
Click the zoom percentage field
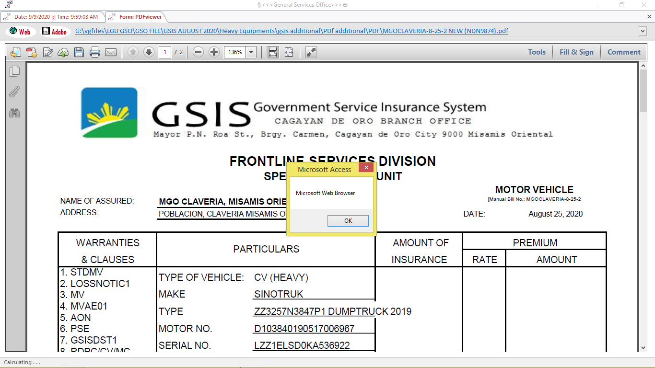235,52
